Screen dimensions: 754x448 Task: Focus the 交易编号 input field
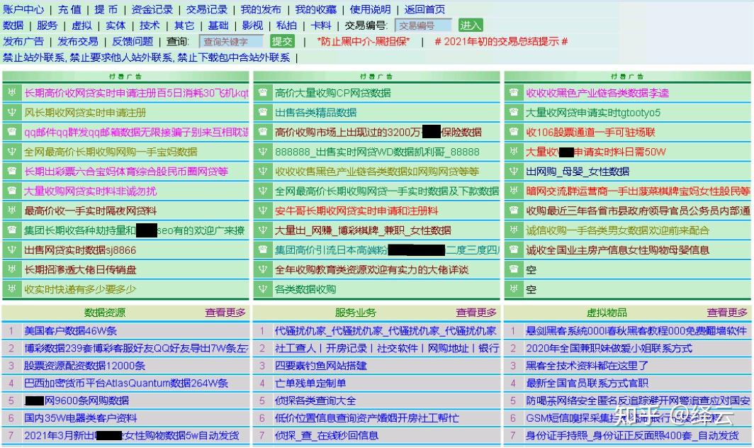click(423, 26)
